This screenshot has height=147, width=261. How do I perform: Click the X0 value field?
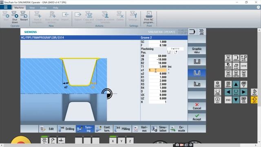158,56
